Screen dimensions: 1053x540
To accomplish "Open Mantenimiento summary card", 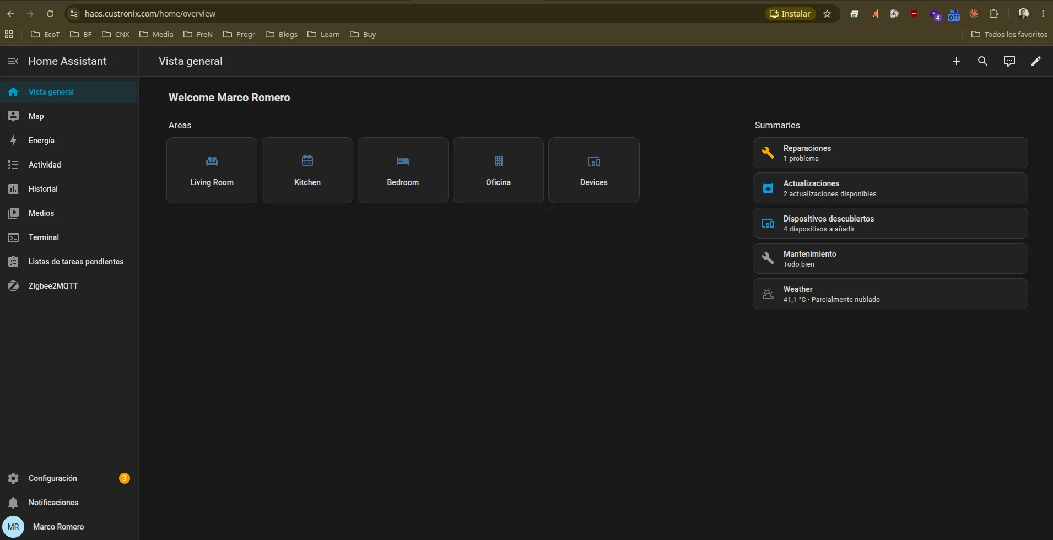I will pyautogui.click(x=890, y=258).
